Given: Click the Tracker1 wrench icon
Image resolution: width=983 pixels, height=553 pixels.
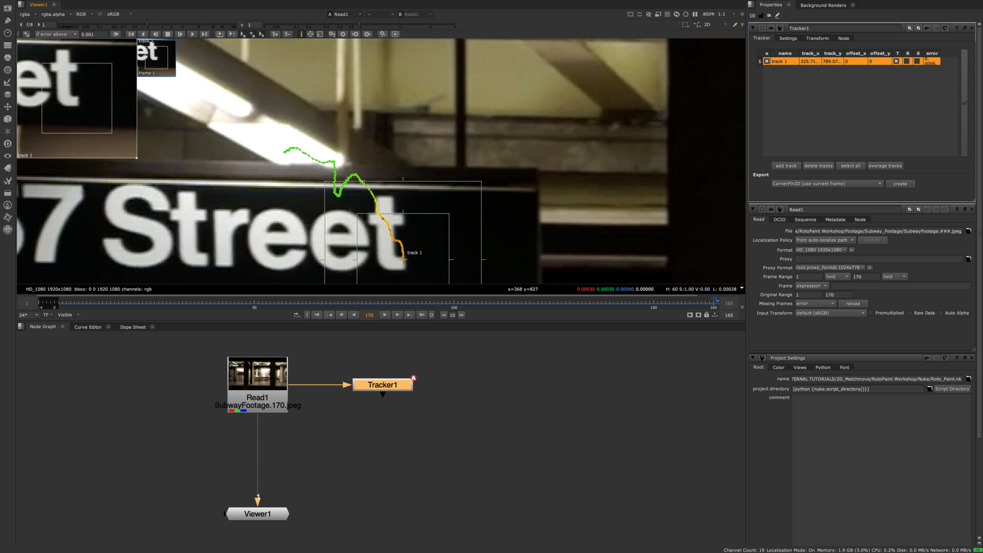Looking at the screenshot, I should tap(780, 28).
